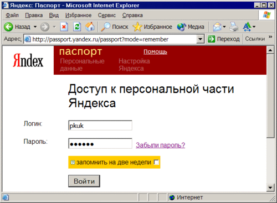Click the паспорт heading link
277x203 pixels.
(80, 51)
